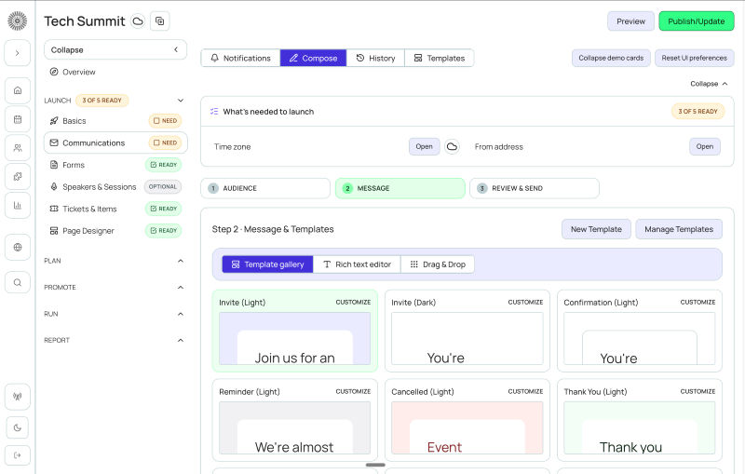The height and width of the screenshot is (474, 745).
Task: Click the logout icon at bottom left
Action: [x=18, y=455]
